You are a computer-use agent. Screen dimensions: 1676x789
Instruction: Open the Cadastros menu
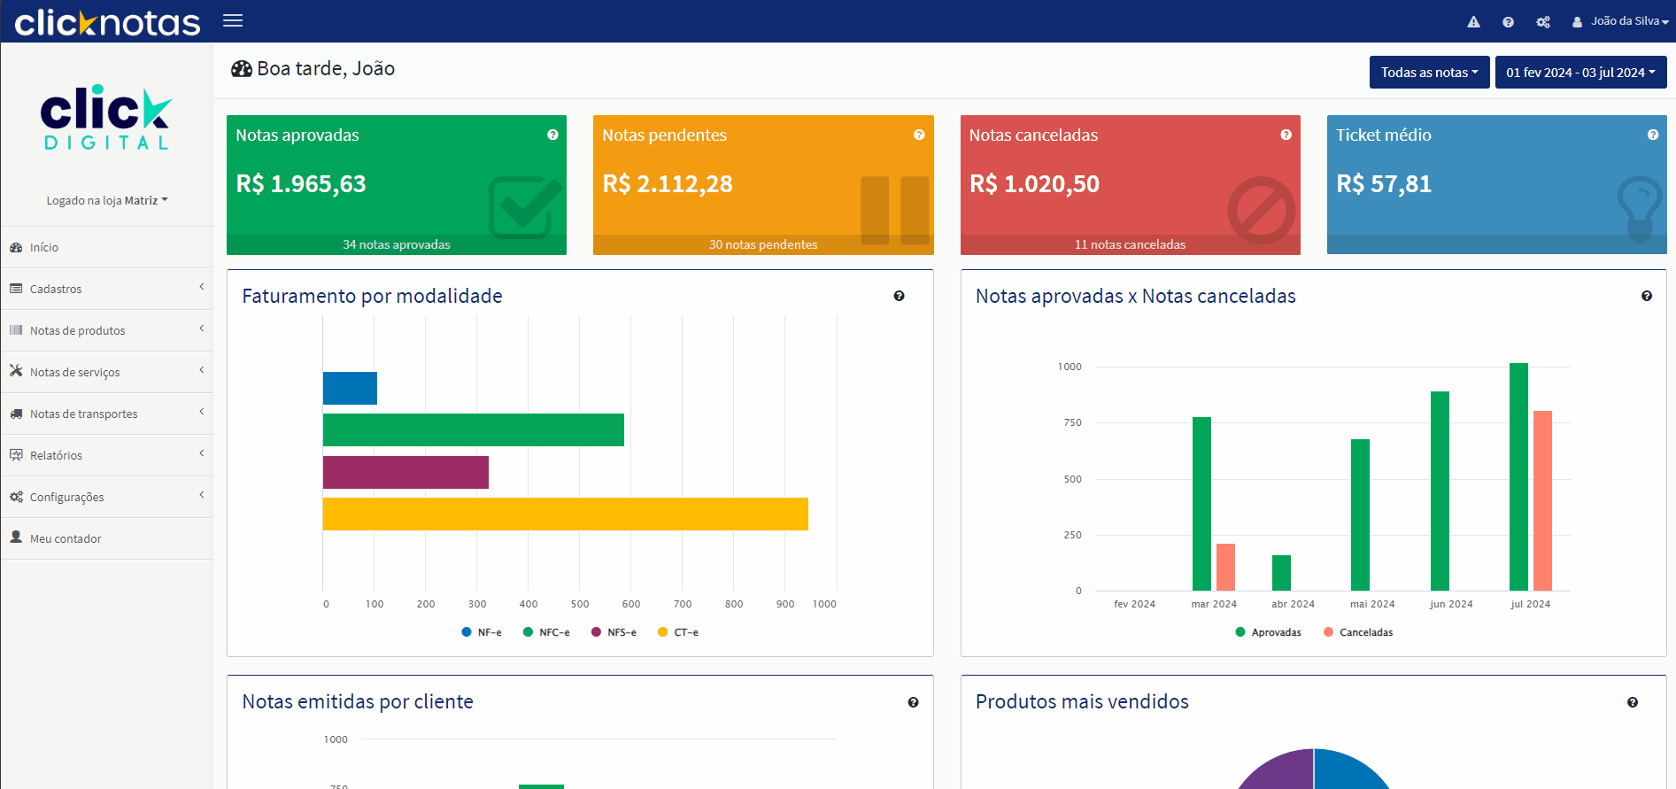click(x=106, y=289)
